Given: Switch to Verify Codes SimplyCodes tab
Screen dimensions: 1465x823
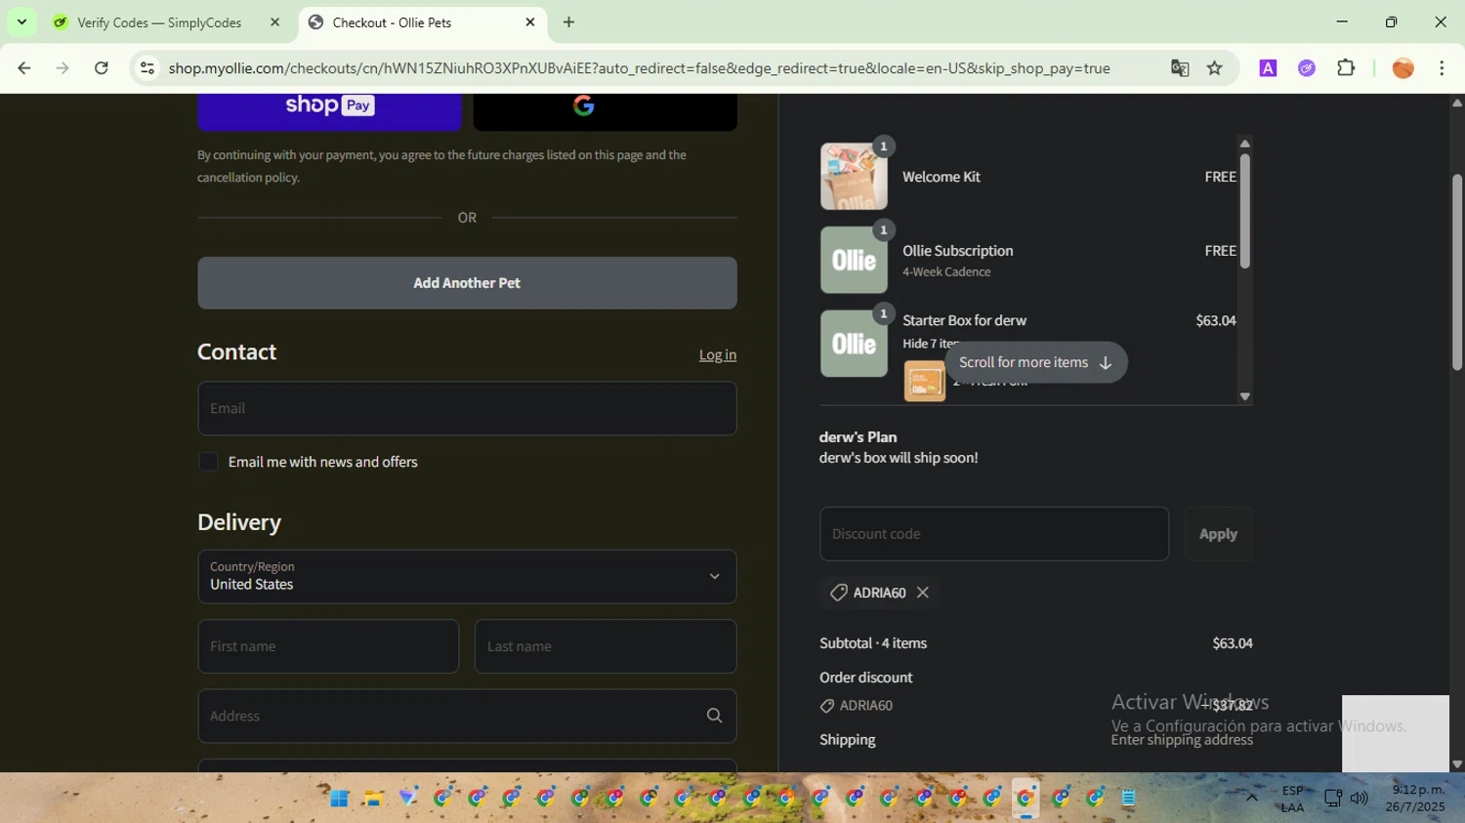Looking at the screenshot, I should point(159,22).
